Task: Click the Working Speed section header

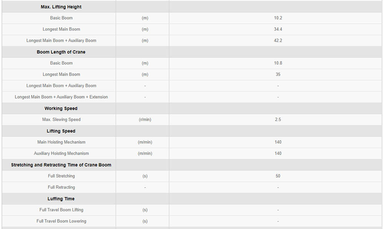Action: coord(61,109)
